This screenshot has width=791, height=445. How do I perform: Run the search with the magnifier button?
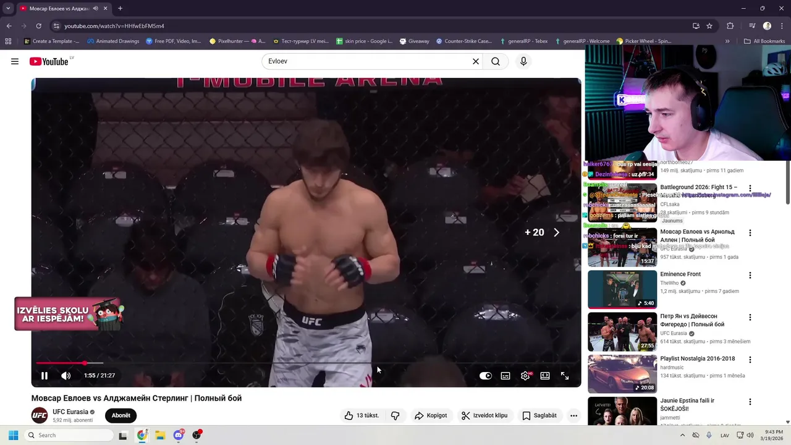pyautogui.click(x=496, y=61)
